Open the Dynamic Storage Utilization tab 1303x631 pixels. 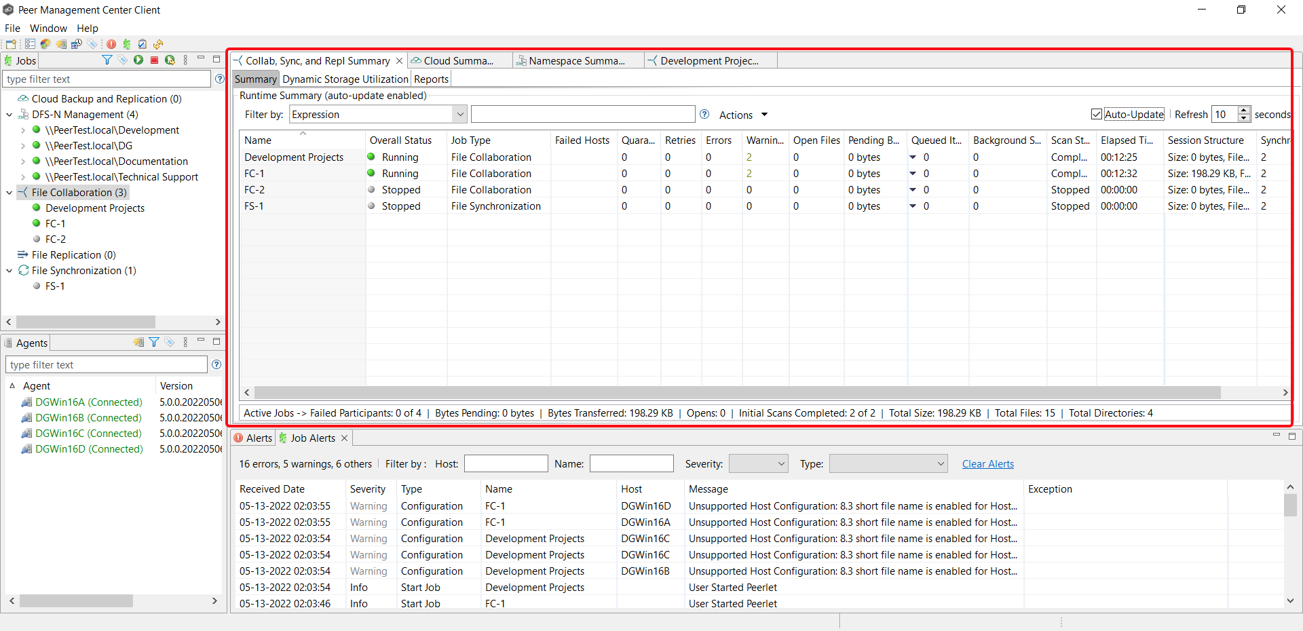(345, 79)
